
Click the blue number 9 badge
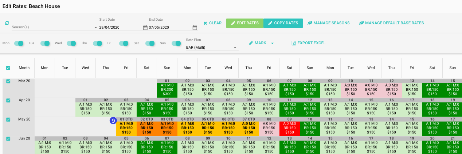(x=113, y=121)
